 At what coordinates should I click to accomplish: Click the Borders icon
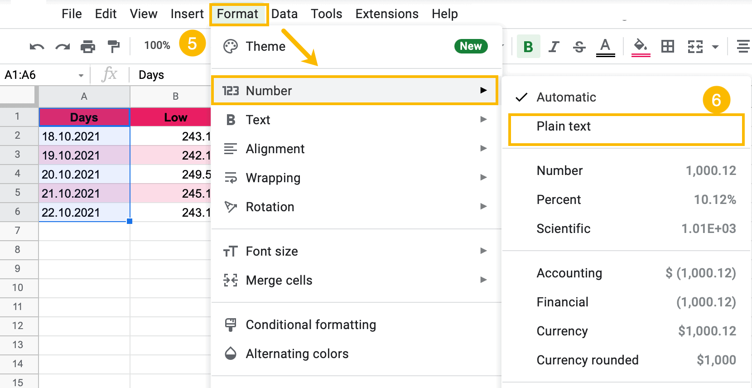(x=668, y=46)
